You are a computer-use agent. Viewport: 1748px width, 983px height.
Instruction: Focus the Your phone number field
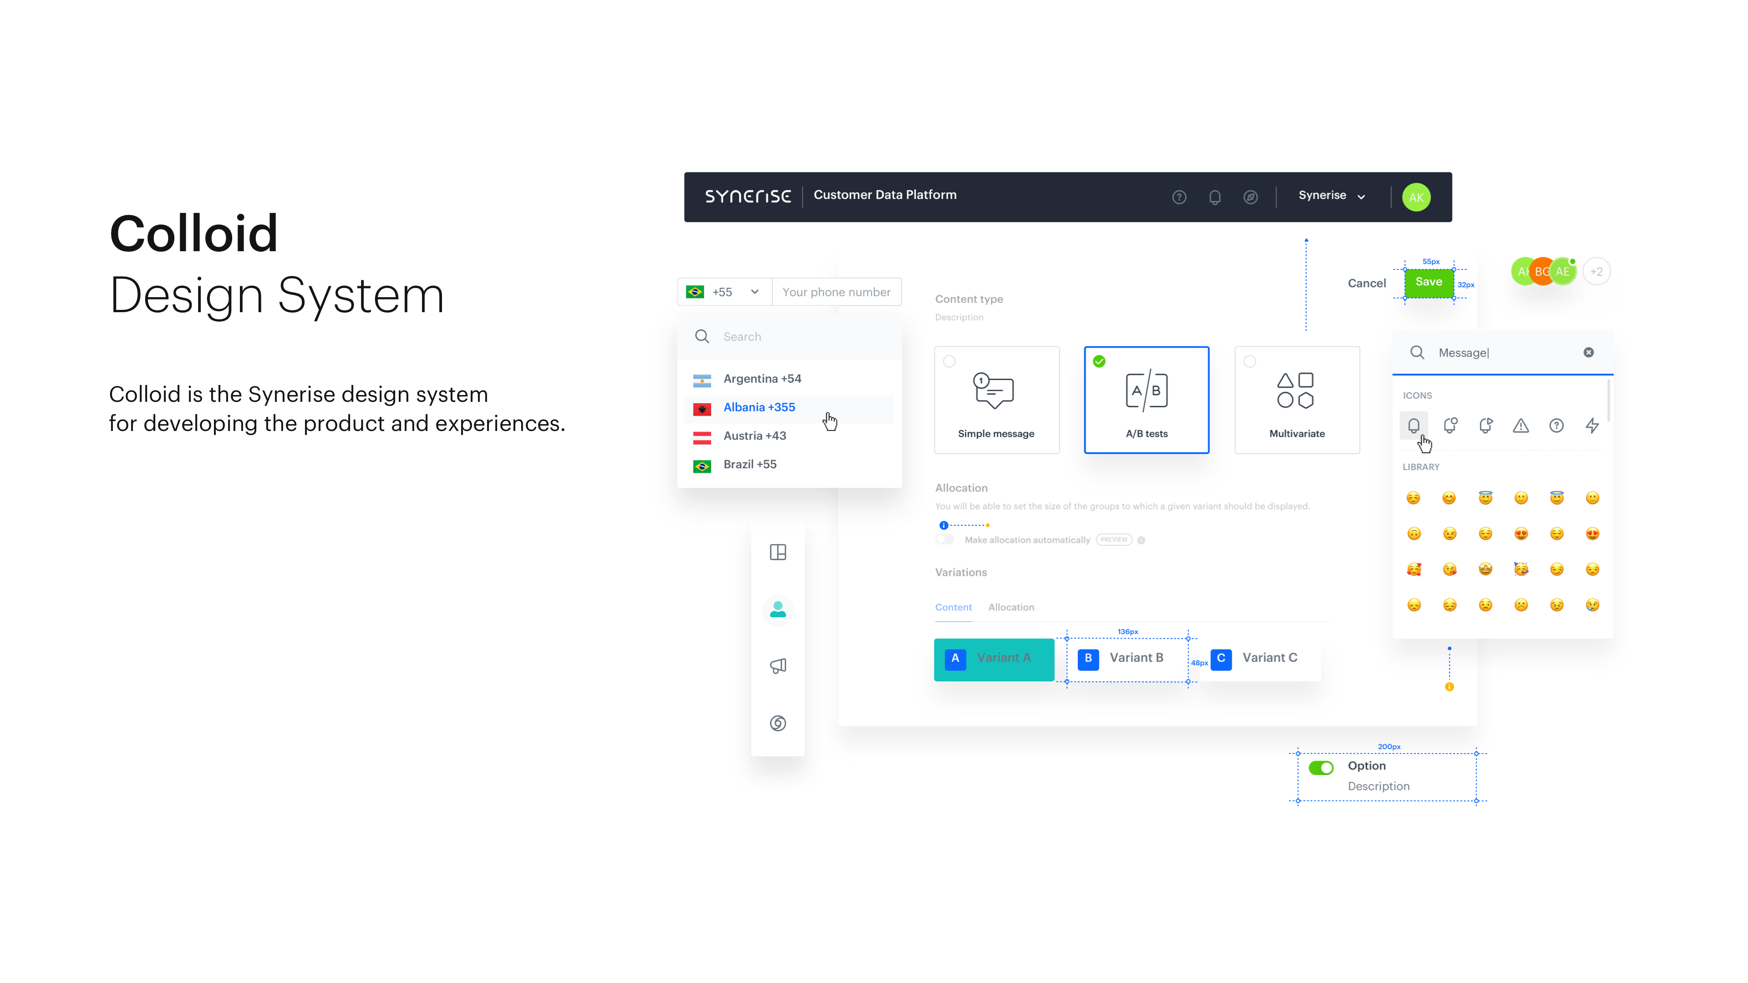pos(837,292)
